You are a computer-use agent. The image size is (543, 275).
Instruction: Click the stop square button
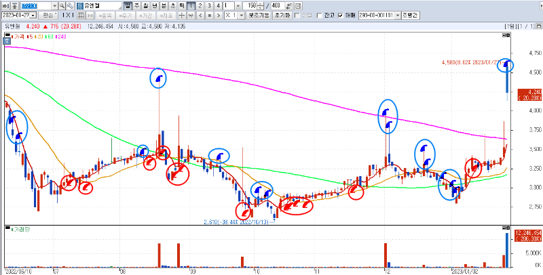point(210,16)
